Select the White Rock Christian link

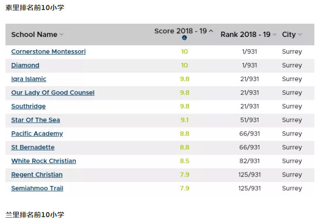click(44, 161)
